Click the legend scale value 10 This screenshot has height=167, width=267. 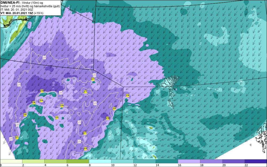(x=113, y=165)
